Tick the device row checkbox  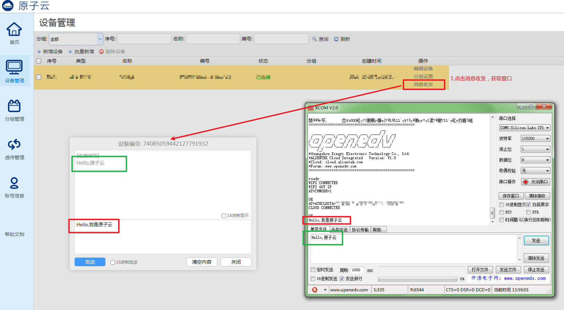[39, 77]
